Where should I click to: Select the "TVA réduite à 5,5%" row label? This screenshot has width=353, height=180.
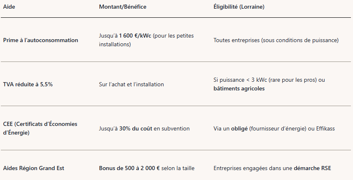28,84
